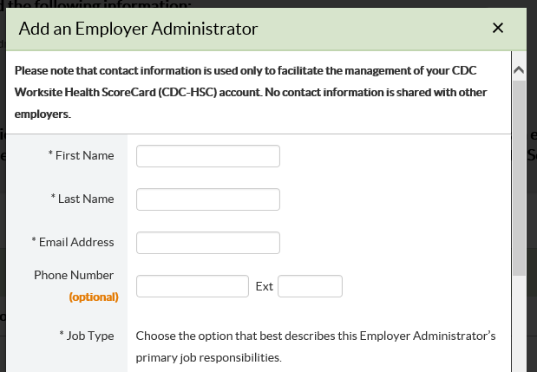The height and width of the screenshot is (372, 537).
Task: Click the Phone Number label
Action: (x=74, y=275)
